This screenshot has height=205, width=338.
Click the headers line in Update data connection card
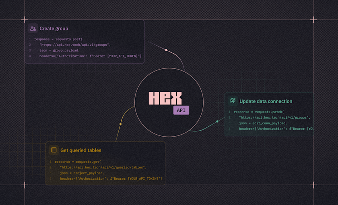(276, 129)
